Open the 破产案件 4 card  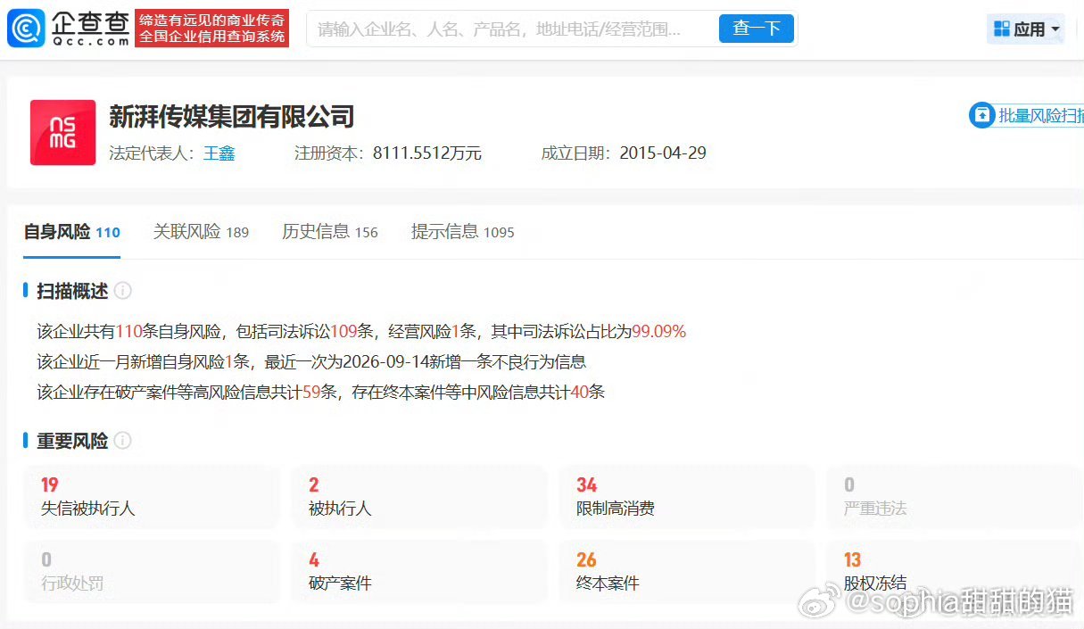[x=418, y=573]
